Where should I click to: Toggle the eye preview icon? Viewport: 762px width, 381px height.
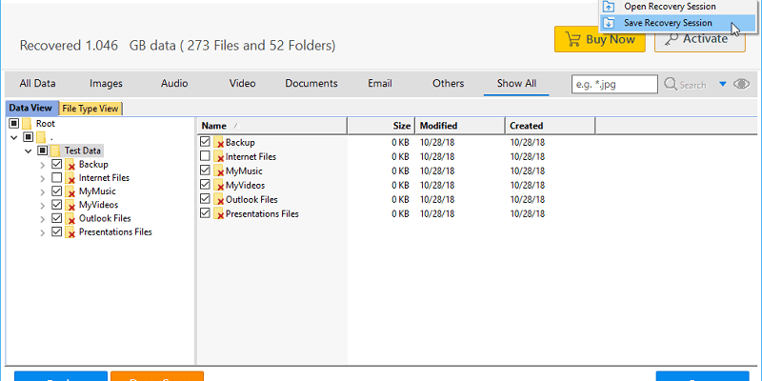[740, 84]
